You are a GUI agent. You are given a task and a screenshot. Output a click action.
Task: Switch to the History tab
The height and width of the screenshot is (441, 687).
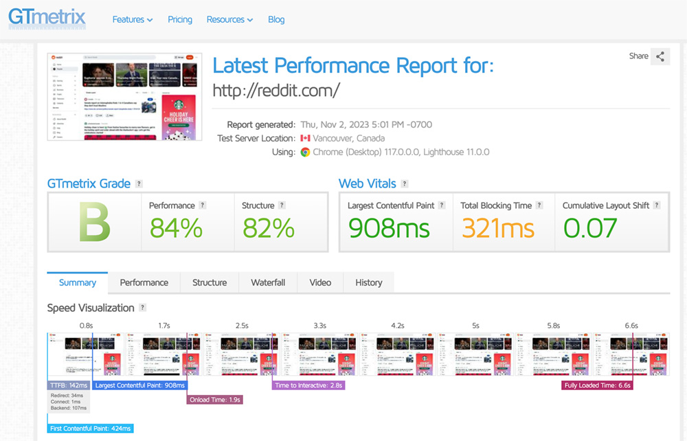[368, 282]
